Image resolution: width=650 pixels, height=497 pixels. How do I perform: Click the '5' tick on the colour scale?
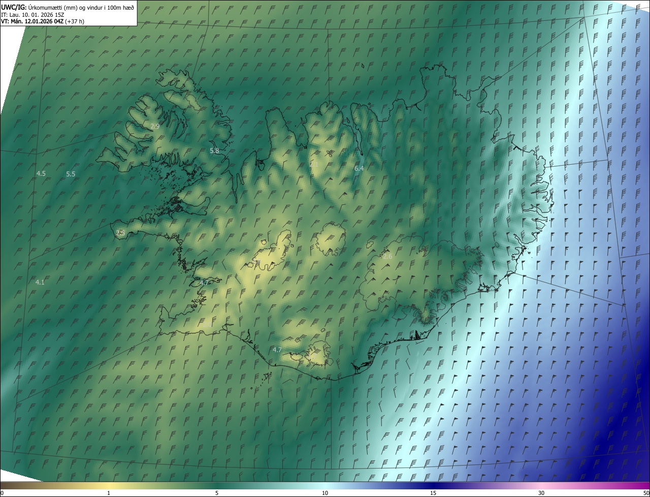[217, 493]
